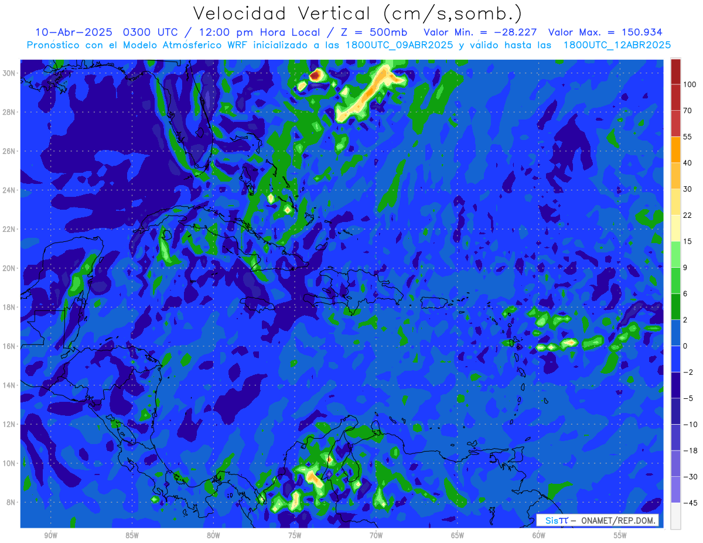Click the '70' color scale label
This screenshot has width=703, height=543.
pyautogui.click(x=688, y=111)
